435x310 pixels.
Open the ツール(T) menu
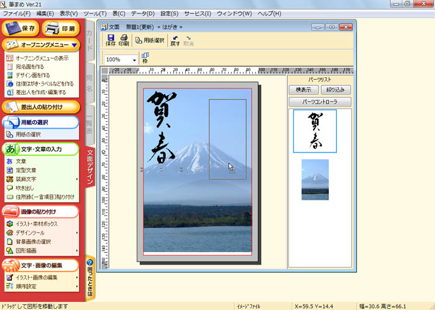[x=94, y=13]
